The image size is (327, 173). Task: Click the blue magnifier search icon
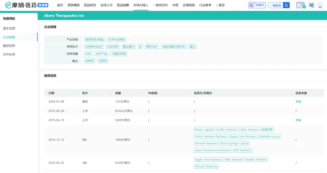pyautogui.click(x=286, y=5)
